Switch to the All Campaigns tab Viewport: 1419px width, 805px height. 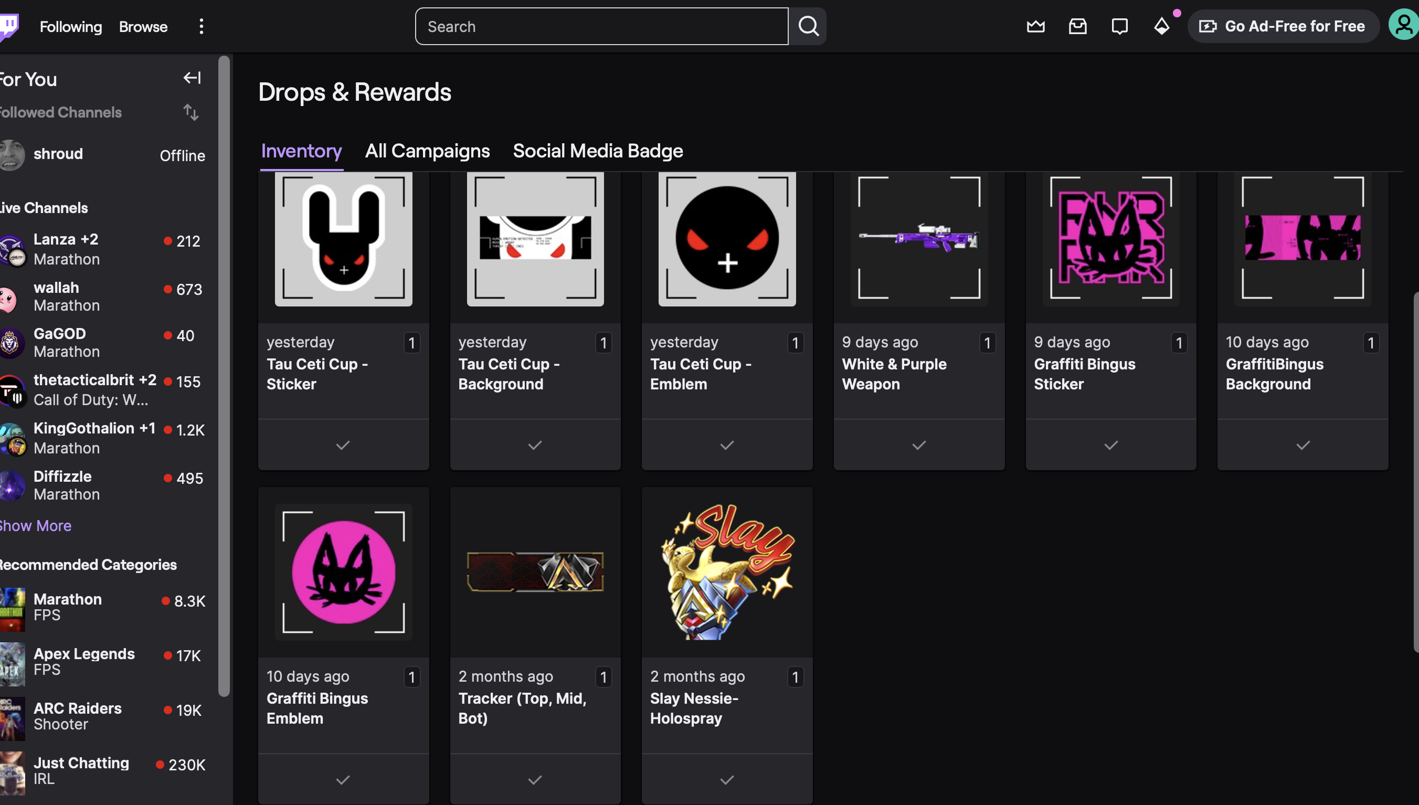427,151
